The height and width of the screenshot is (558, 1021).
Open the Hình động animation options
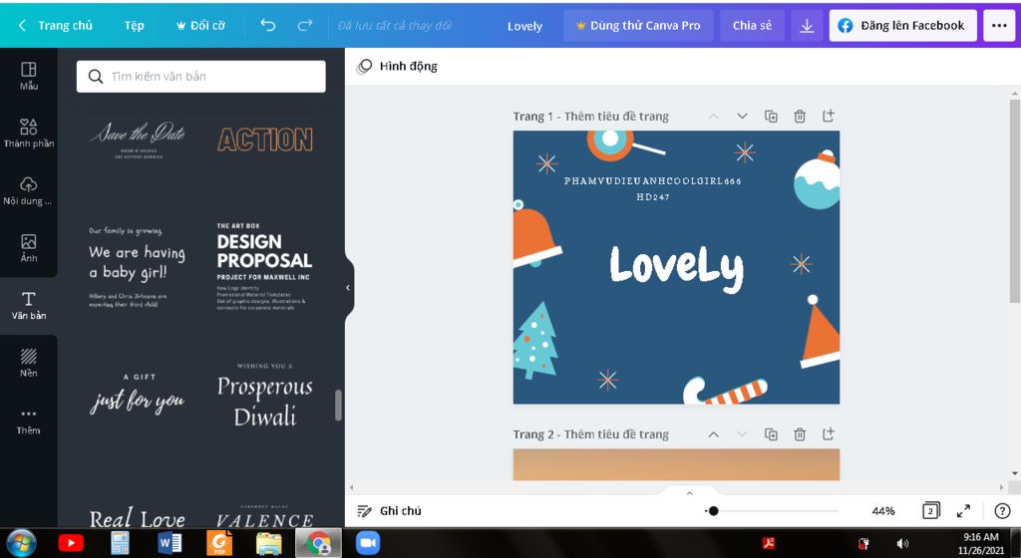[x=397, y=66]
